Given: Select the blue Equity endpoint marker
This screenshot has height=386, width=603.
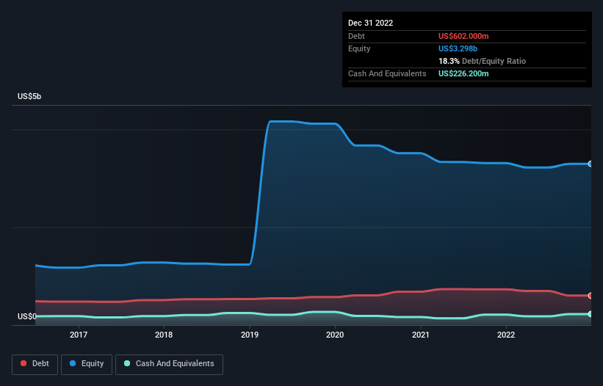Looking at the screenshot, I should click(591, 164).
